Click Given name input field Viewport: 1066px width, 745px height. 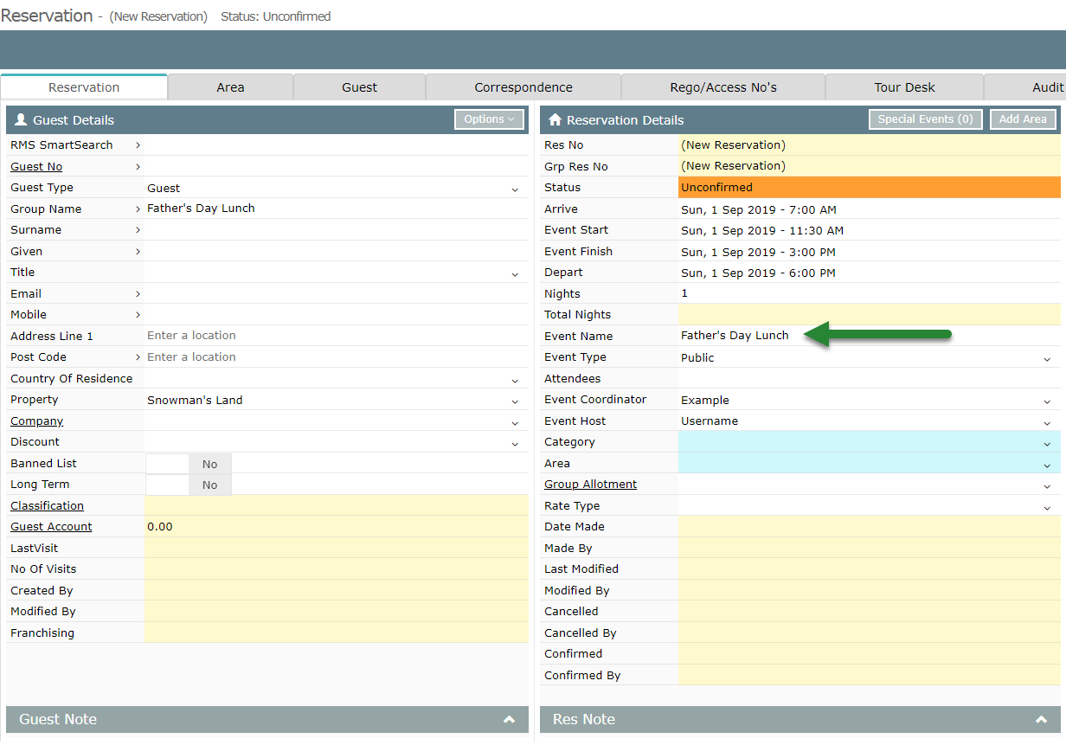[337, 252]
